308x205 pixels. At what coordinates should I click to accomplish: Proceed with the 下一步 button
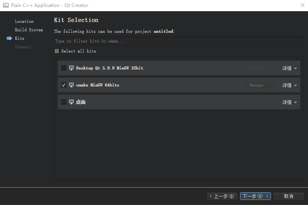tap(256, 196)
